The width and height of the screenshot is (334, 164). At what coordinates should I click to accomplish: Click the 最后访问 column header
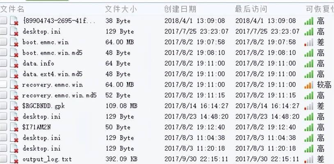tap(251, 9)
